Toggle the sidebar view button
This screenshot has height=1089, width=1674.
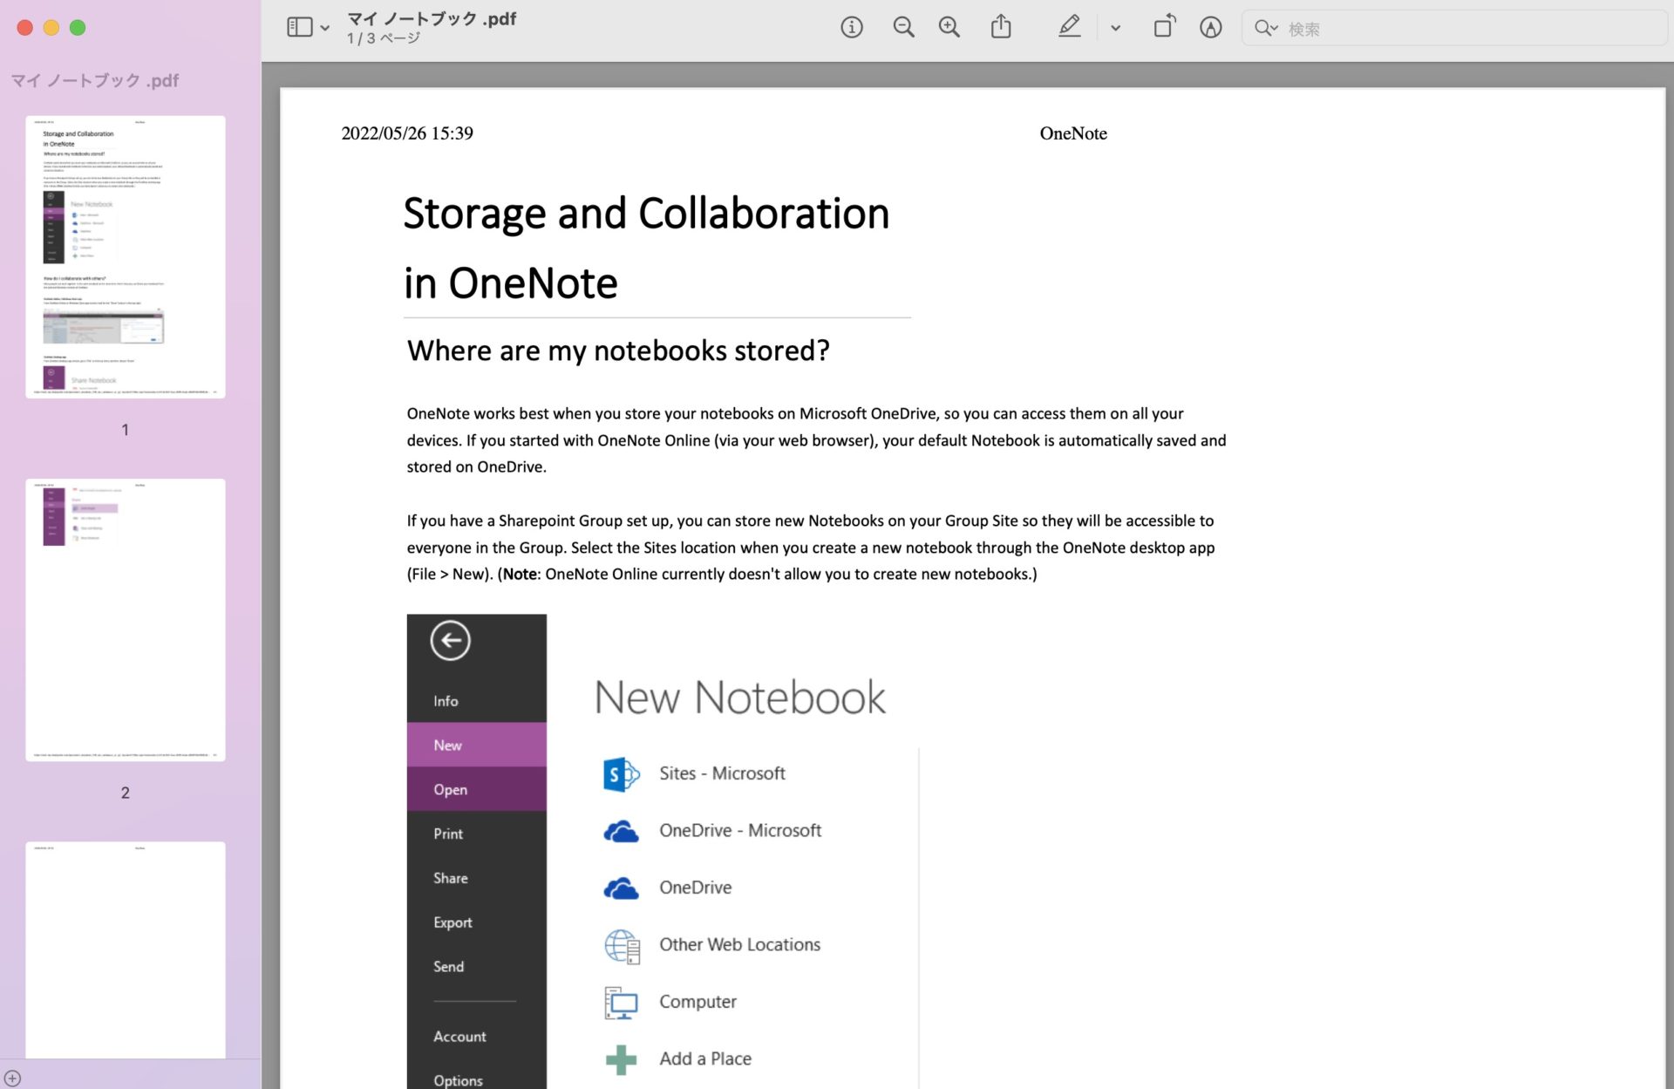[x=299, y=28]
